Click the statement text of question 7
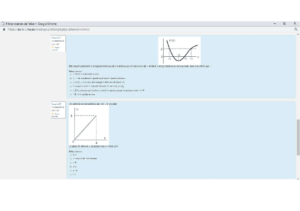This screenshot has height=211, width=300. [x=140, y=66]
